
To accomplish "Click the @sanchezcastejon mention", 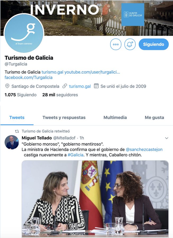I will [x=144, y=149].
